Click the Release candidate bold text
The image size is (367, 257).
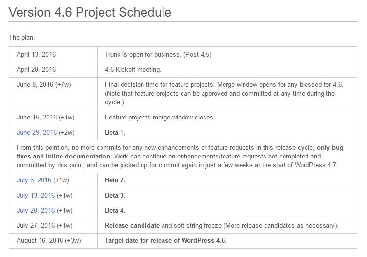[x=132, y=225]
